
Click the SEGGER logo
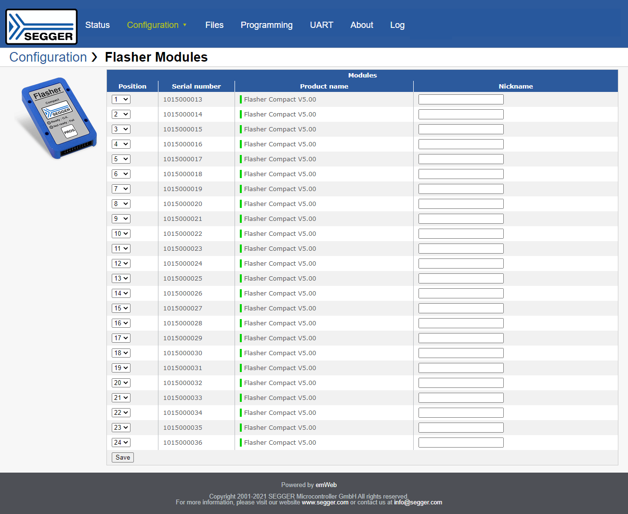(x=41, y=27)
